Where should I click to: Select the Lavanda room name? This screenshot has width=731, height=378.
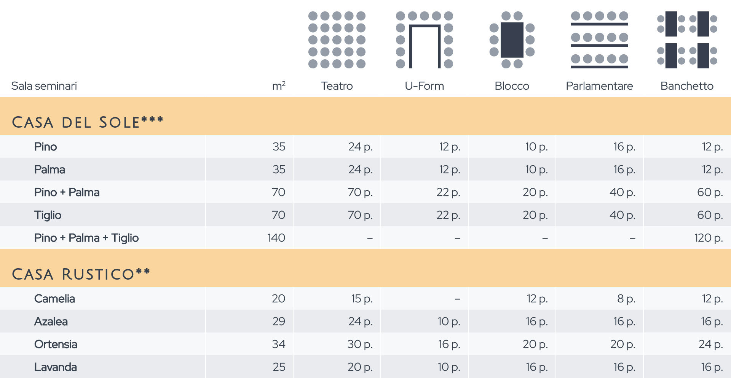click(56, 367)
